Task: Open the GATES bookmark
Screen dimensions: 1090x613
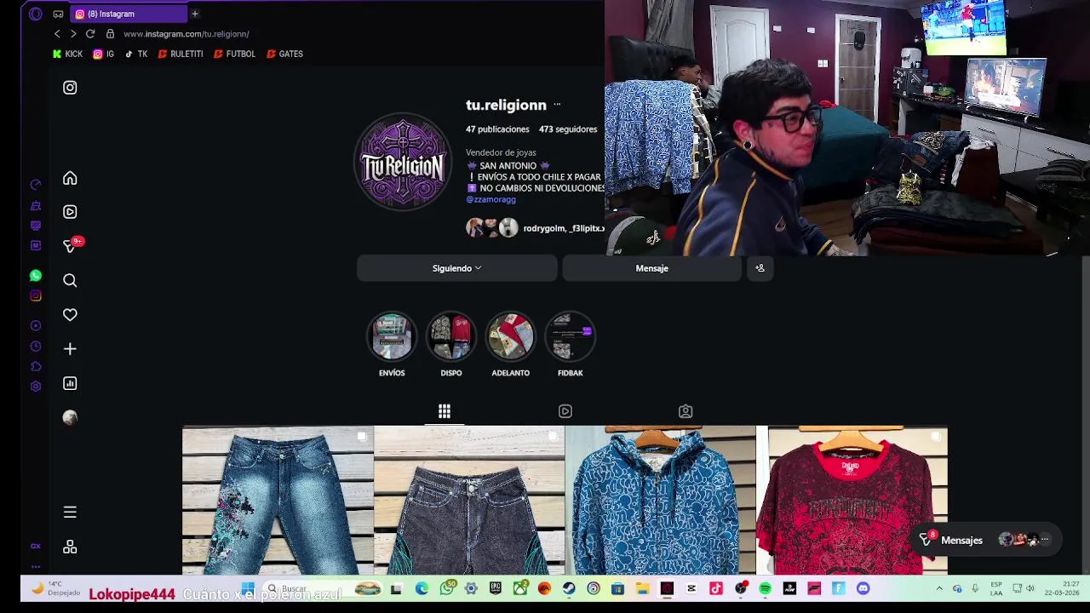Action: (x=284, y=54)
